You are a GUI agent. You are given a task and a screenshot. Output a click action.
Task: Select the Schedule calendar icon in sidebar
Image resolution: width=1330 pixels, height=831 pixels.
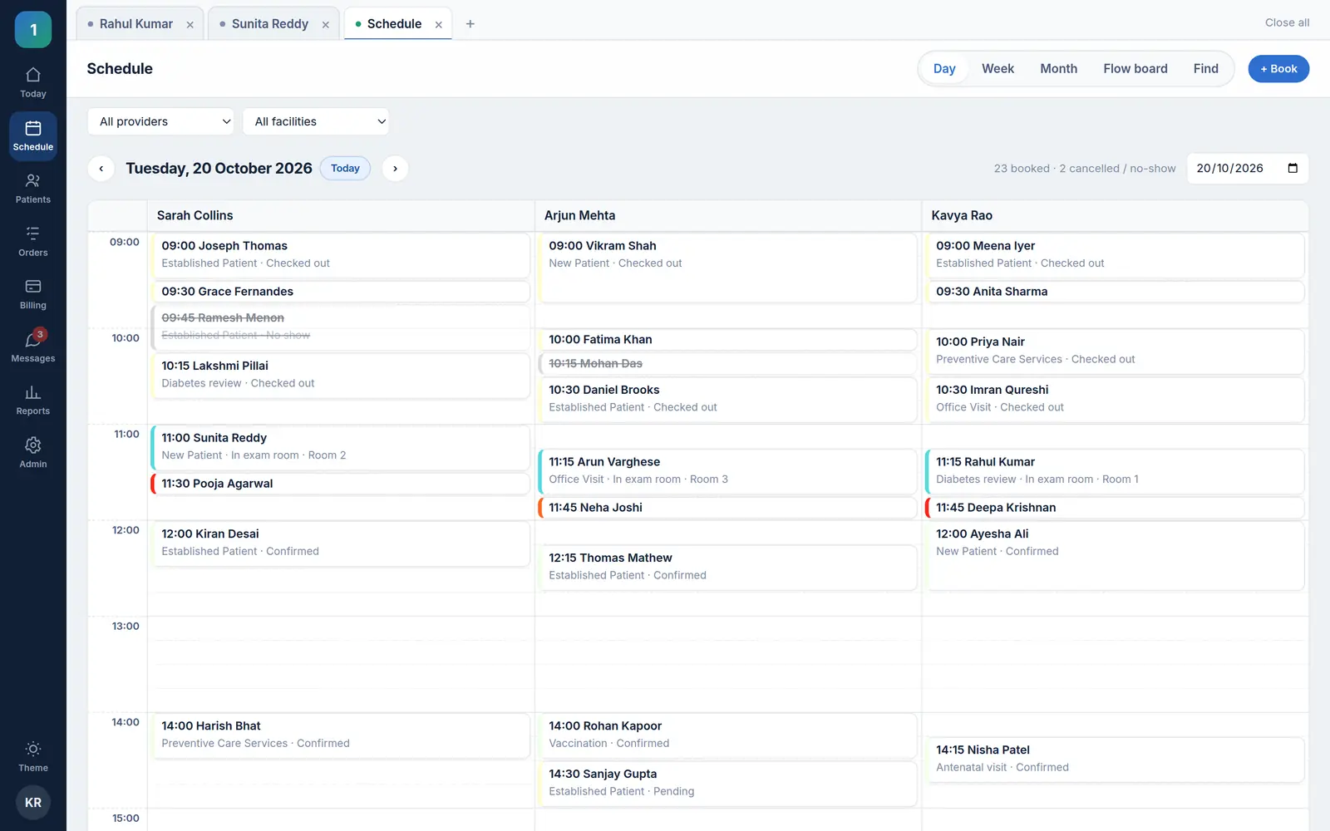tap(33, 135)
